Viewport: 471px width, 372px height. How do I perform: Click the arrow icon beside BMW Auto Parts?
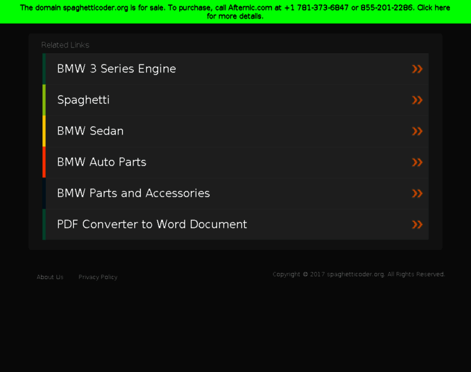click(417, 162)
